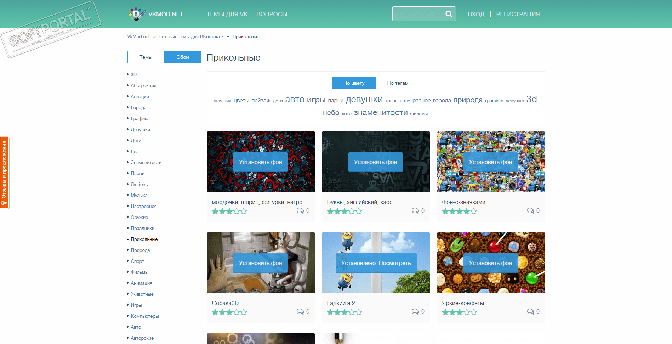This screenshot has width=672, height=344.
Task: Collapse the Прикольные category arrow
Action: pyautogui.click(x=128, y=239)
